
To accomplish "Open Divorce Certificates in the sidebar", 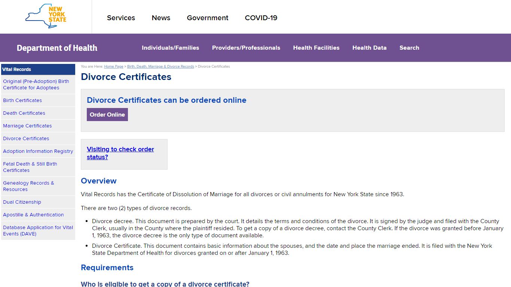I will tap(38, 139).
